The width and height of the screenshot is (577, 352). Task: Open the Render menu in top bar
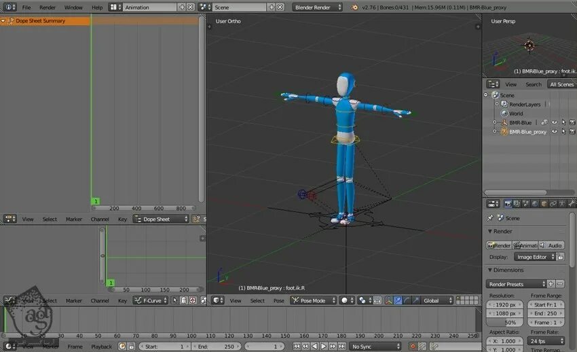[48, 7]
